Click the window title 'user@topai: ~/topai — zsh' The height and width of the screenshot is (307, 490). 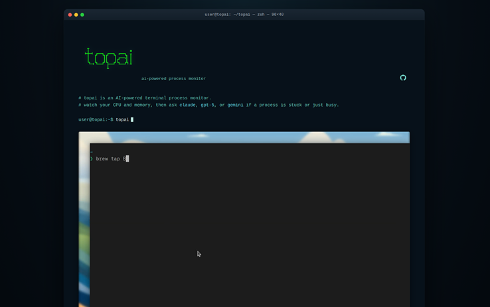[x=244, y=15]
